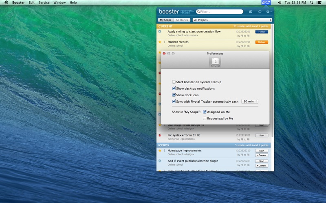This screenshot has height=203, width=326.
Task: Click into the Filter search field
Action: (x=220, y=12)
